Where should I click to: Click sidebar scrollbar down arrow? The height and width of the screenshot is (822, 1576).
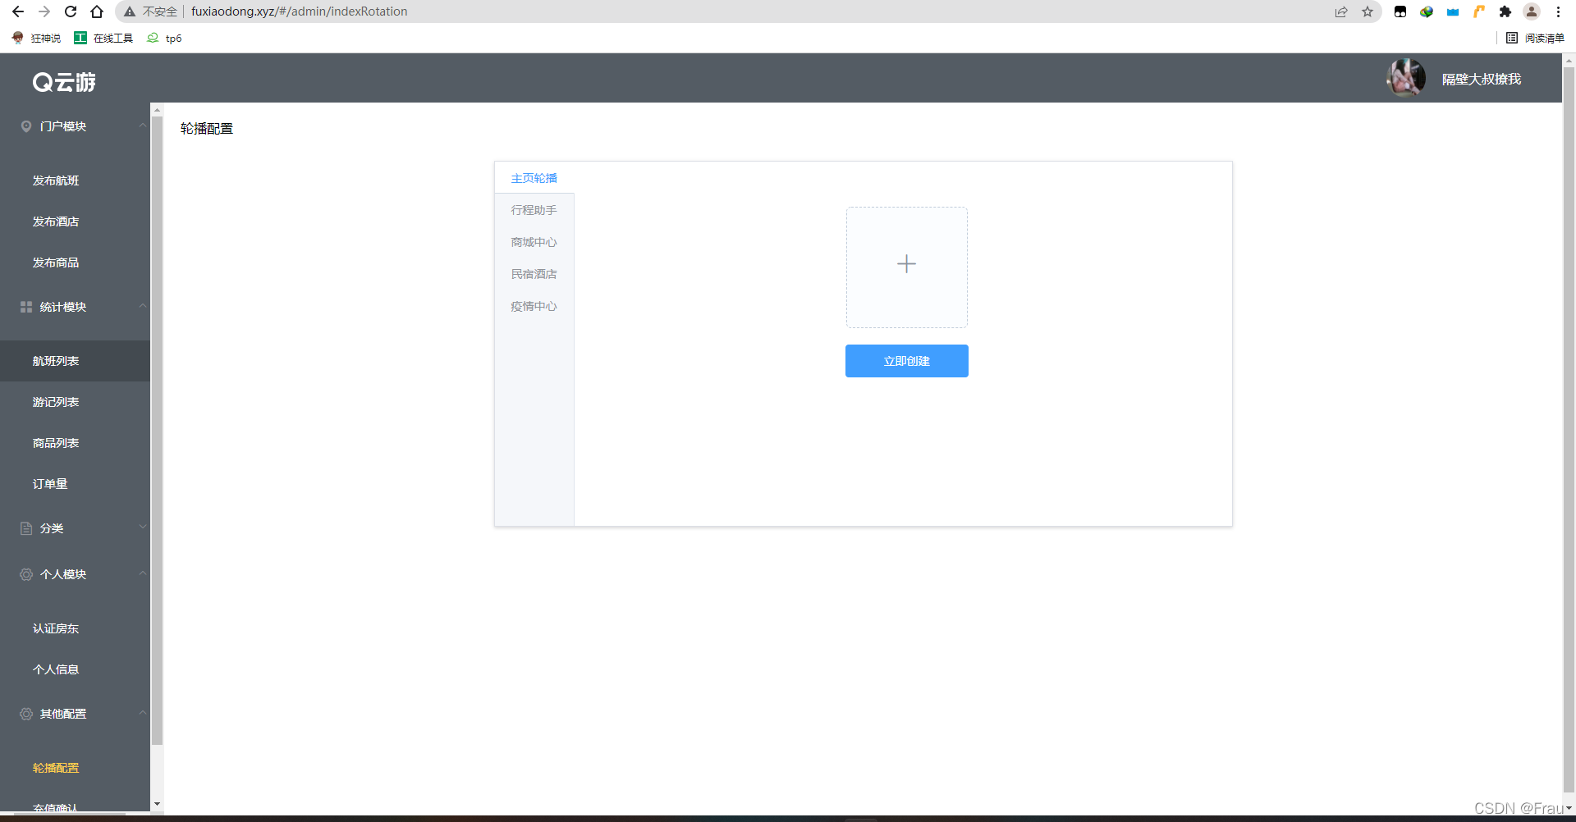tap(157, 805)
